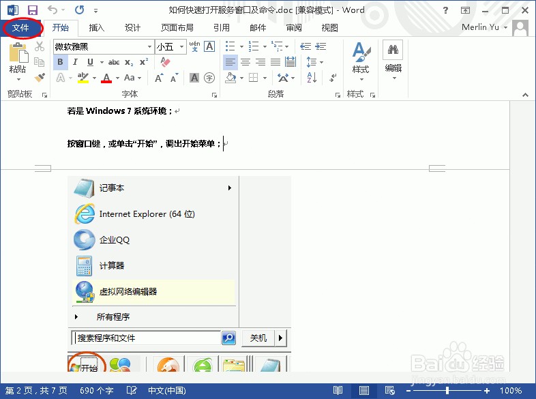
Task: Toggle center alignment
Action: (x=245, y=62)
